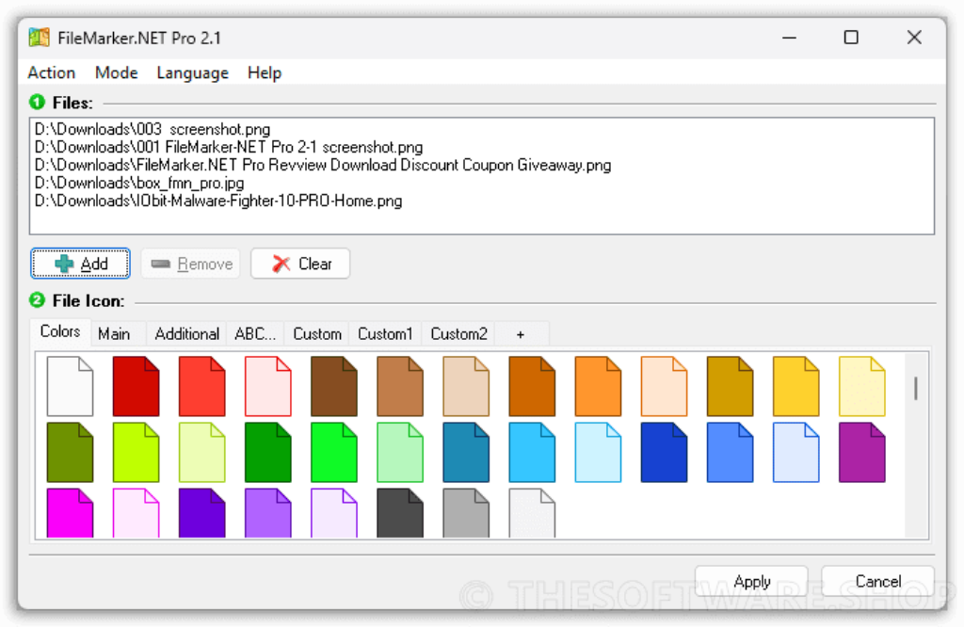The width and height of the screenshot is (964, 627).
Task: Select IObit-Malware-Fighter-10-PRO-Home.png entry
Action: (x=218, y=201)
